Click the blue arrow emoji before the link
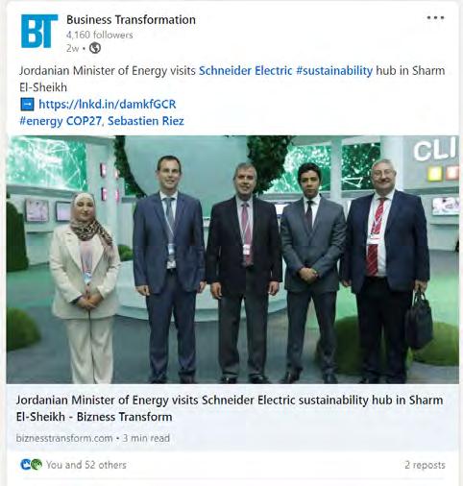Screen dimensions: 463x486 click(27, 104)
